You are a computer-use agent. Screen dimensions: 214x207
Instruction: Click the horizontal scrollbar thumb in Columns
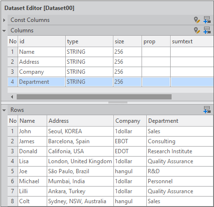click(x=94, y=97)
